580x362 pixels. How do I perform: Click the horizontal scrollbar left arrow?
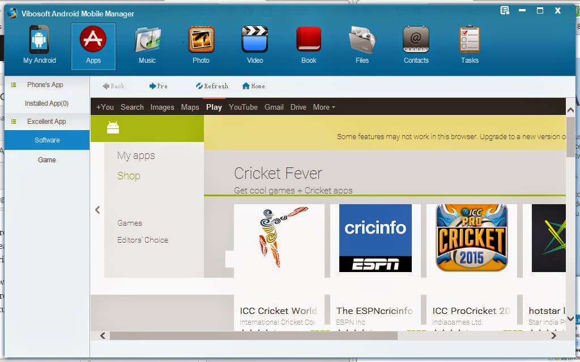[103, 335]
